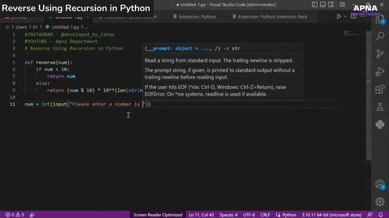Open the Testing flask view

380,107
